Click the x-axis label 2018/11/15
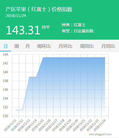This screenshot has width=119, height=138. [37, 126]
